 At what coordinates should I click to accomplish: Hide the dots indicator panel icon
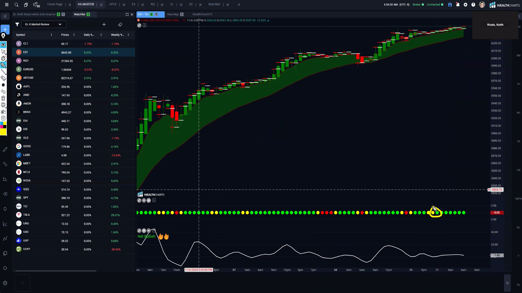139,200
